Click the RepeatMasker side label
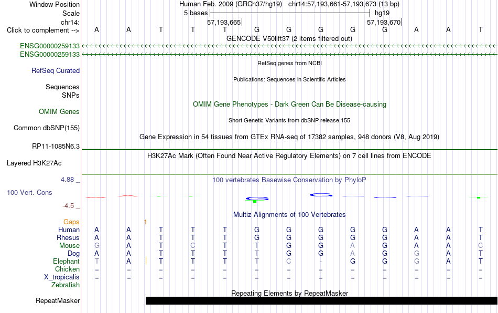This screenshot has height=313, width=498. point(58,300)
